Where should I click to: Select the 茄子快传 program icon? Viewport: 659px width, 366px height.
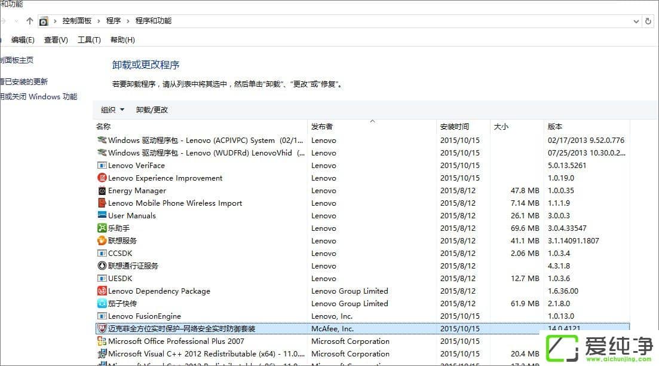coord(102,303)
